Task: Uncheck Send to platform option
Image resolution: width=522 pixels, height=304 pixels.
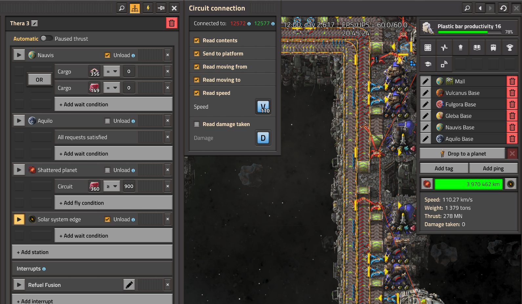Action: point(197,54)
